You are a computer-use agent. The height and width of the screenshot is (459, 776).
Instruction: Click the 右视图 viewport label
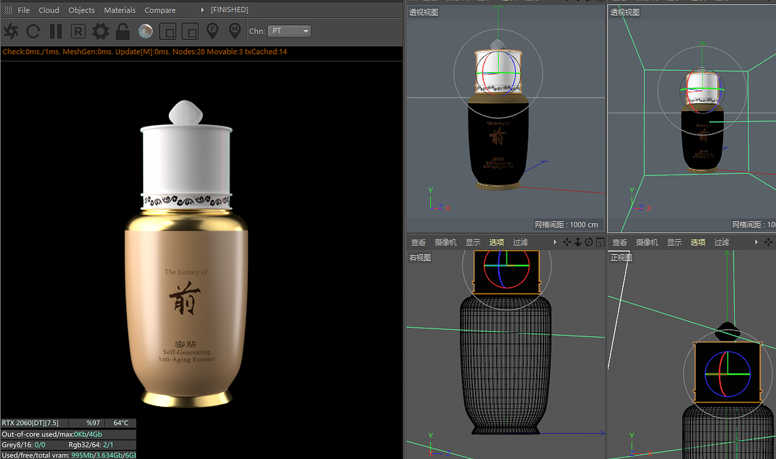click(x=420, y=258)
